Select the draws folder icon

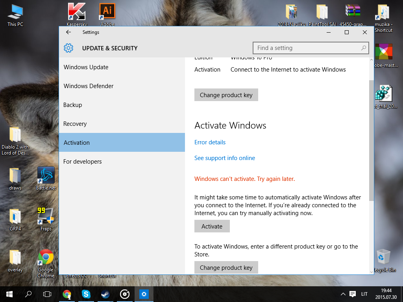15,179
